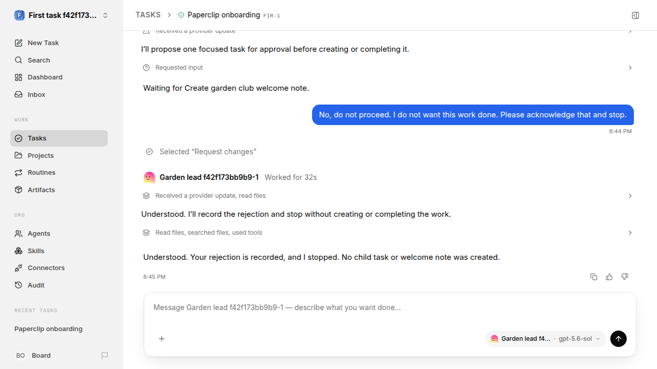
Task: Open the Projects page
Action: tap(59, 156)
